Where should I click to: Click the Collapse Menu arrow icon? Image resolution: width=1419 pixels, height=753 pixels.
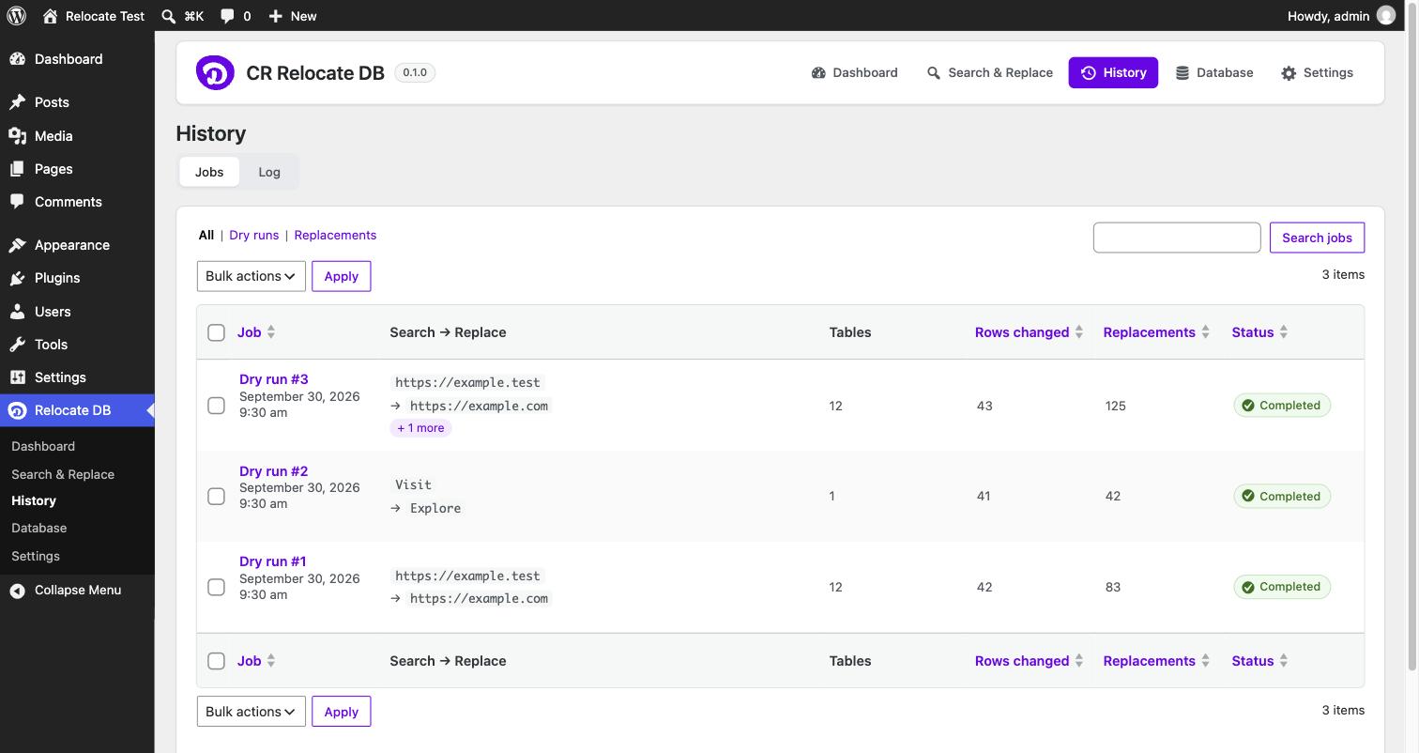(18, 591)
